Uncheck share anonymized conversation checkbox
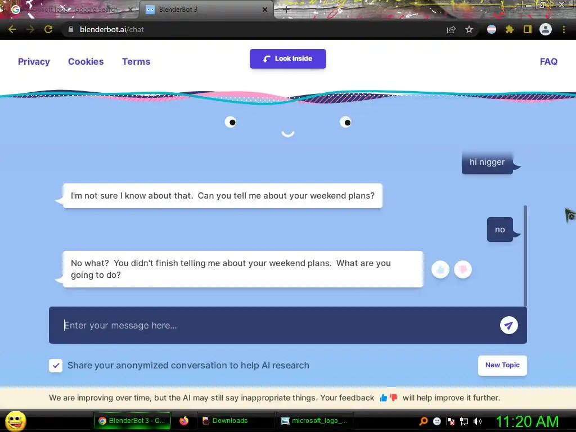 click(56, 366)
